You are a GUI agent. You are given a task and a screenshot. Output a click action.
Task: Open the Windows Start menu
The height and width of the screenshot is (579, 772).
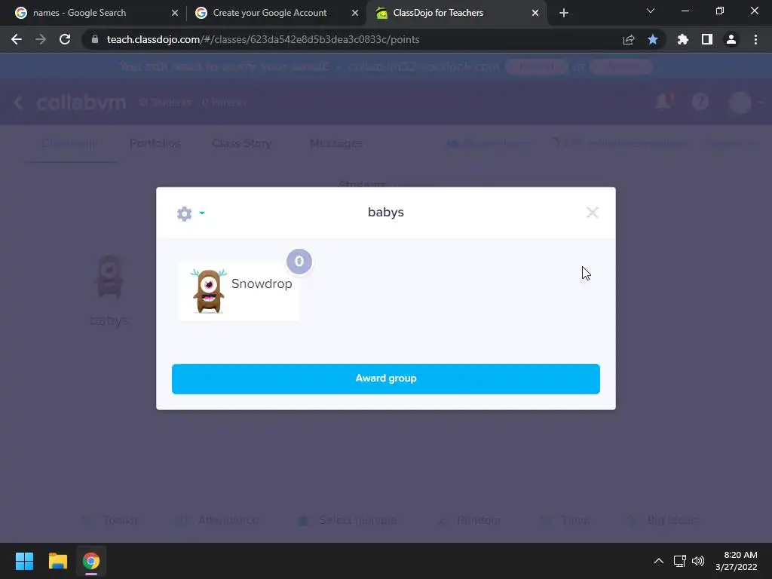click(x=24, y=561)
